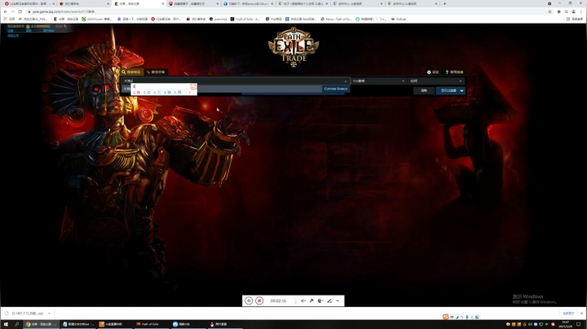Viewport: 587px width, 329px height.
Task: Open the poe.ninja bookmark
Action: point(218,19)
